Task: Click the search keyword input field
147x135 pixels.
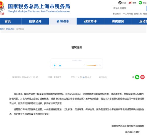Action: coord(129,8)
